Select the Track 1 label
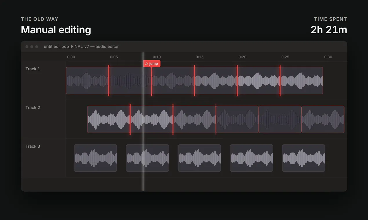 (33, 69)
